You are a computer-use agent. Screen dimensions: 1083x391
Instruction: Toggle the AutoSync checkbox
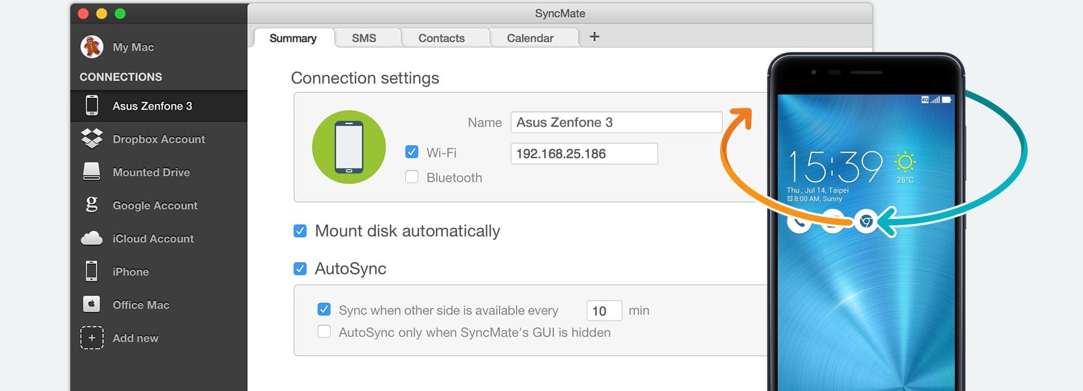[x=300, y=269]
